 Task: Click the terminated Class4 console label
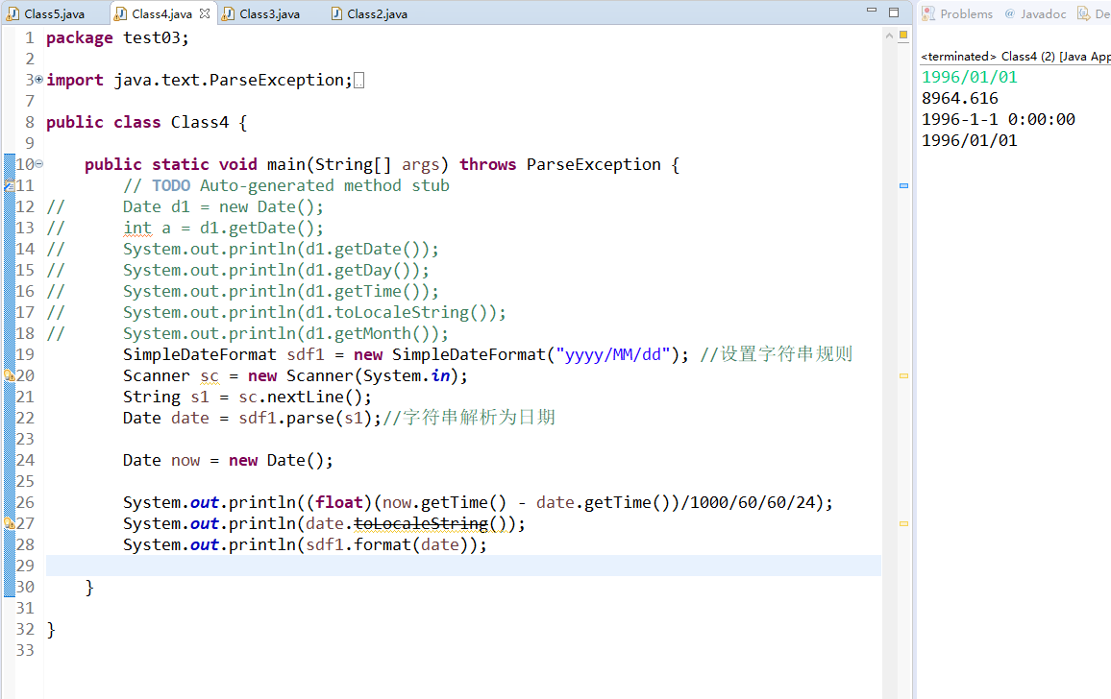point(1015,56)
